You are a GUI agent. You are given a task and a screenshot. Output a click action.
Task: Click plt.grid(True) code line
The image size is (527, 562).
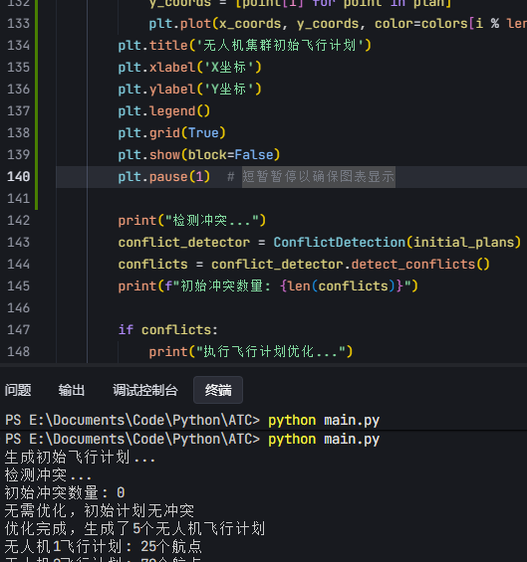coord(172,133)
